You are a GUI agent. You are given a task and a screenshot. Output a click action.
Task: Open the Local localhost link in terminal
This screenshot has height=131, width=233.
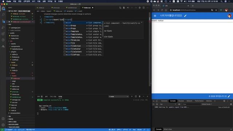58,108
